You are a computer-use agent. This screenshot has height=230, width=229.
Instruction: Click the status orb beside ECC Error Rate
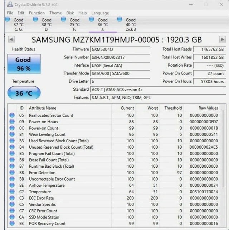click(x=12, y=198)
